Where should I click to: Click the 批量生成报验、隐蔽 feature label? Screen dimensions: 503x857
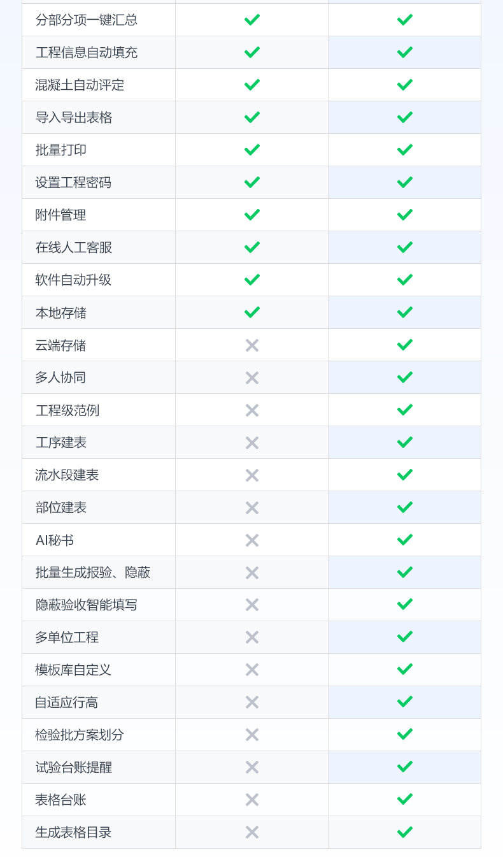coord(93,572)
